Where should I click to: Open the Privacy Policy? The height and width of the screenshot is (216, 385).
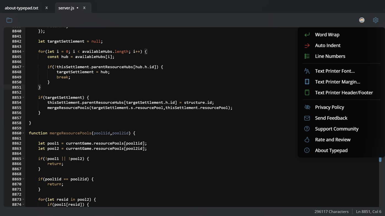point(329,107)
